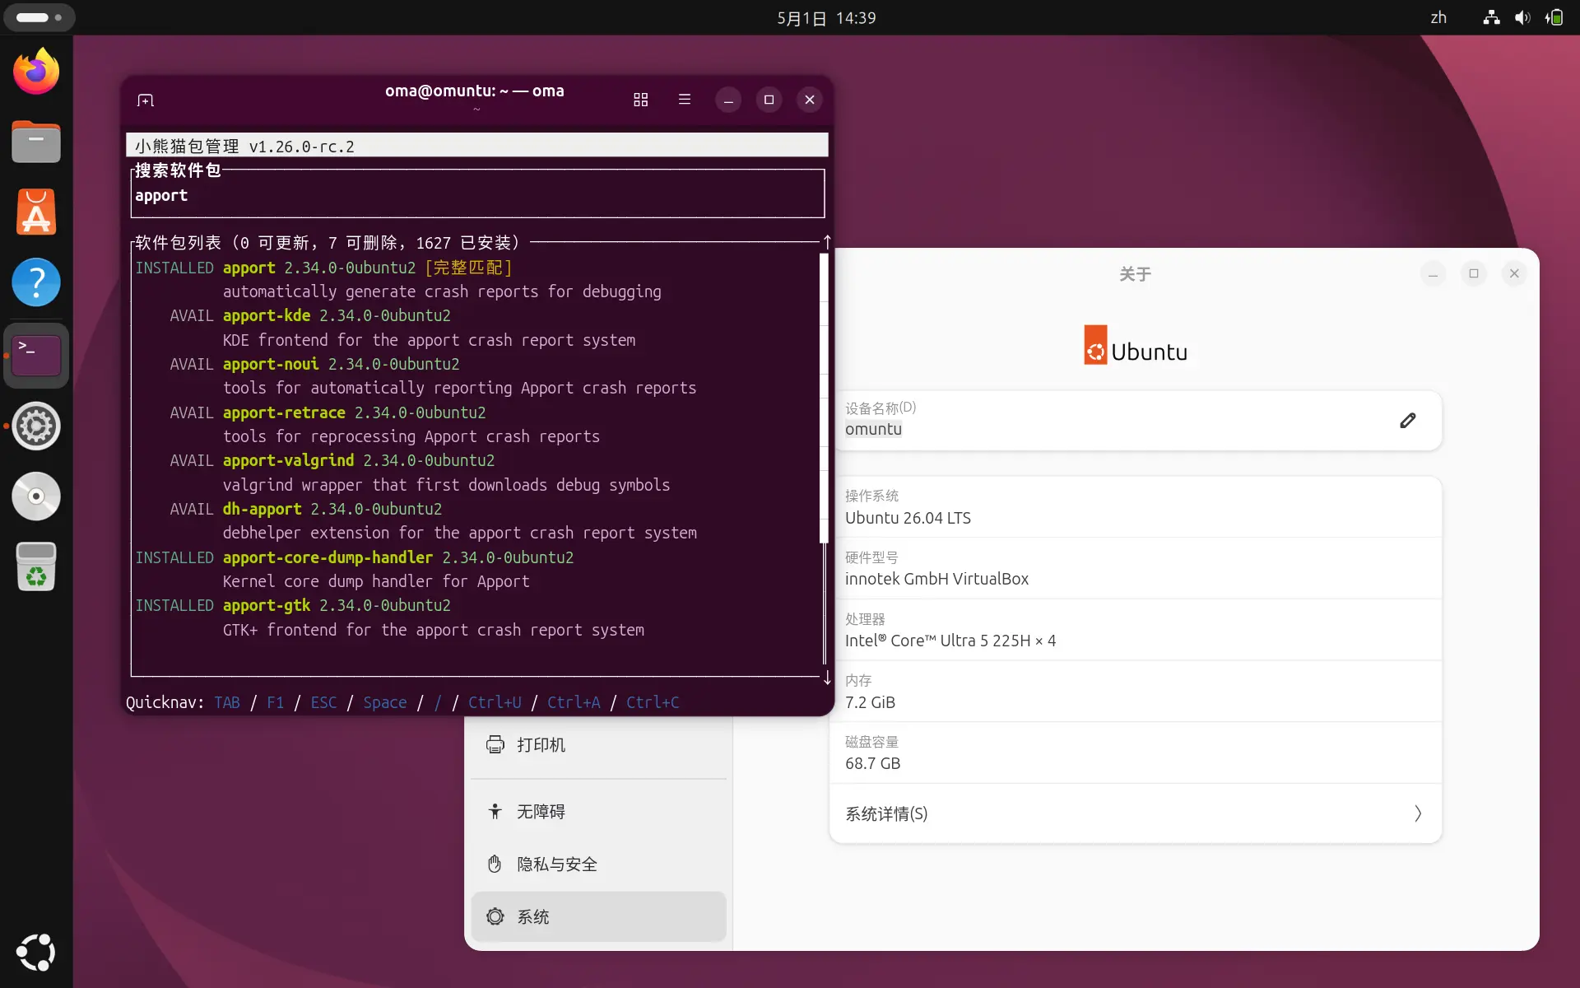Screen dimensions: 1580x988
Task: Click the innotek GmbH VirtualBox value
Action: (936, 579)
